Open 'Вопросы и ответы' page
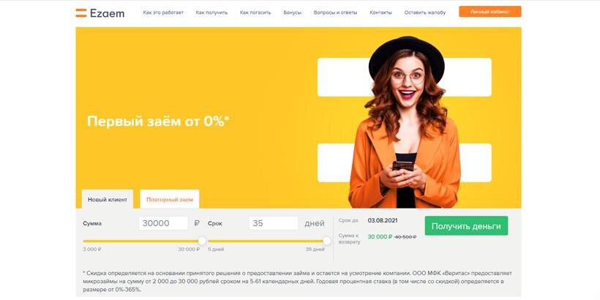600x300 pixels. 335,12
